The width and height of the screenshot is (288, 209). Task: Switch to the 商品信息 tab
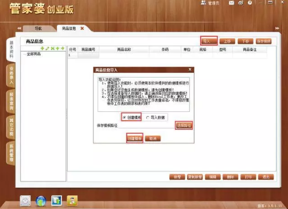(69, 29)
